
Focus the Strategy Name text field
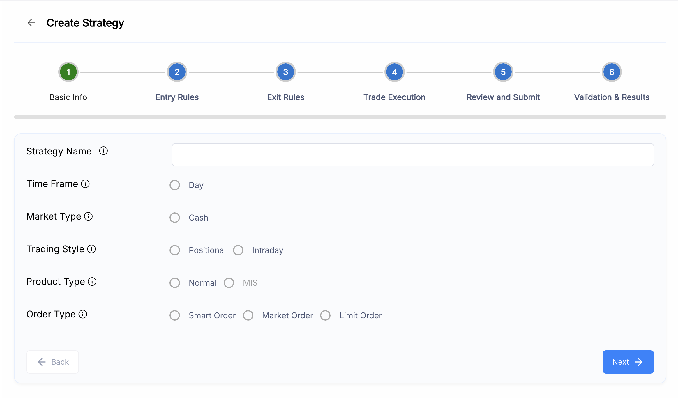tap(413, 155)
